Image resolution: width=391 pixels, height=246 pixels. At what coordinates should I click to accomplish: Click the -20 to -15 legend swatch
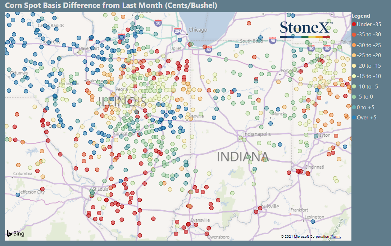click(x=354, y=66)
